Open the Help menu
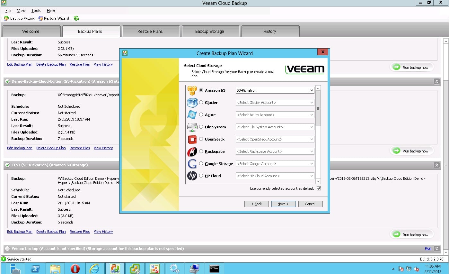 click(51, 11)
